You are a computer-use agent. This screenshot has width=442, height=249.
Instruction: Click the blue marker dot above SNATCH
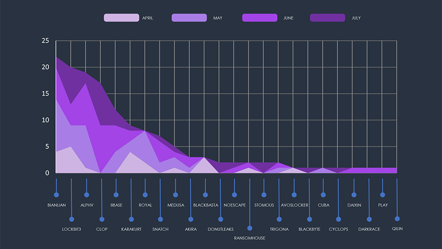160,219
